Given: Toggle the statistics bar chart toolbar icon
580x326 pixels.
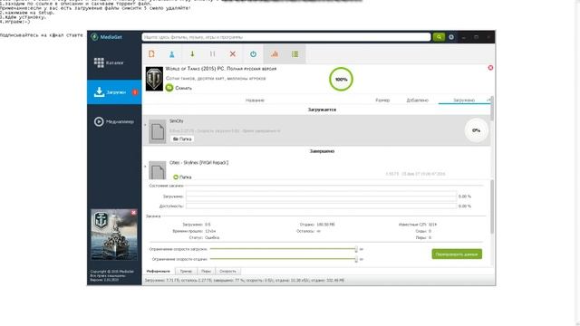Looking at the screenshot, I should pos(274,54).
